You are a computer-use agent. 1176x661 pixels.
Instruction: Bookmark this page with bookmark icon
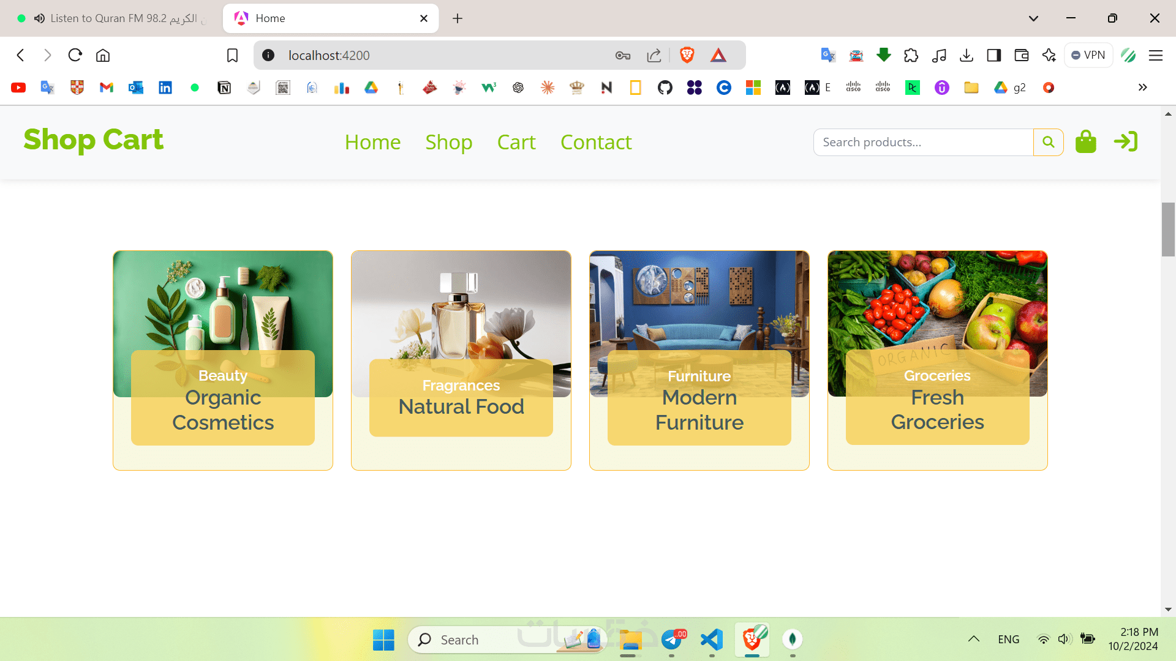pyautogui.click(x=232, y=55)
